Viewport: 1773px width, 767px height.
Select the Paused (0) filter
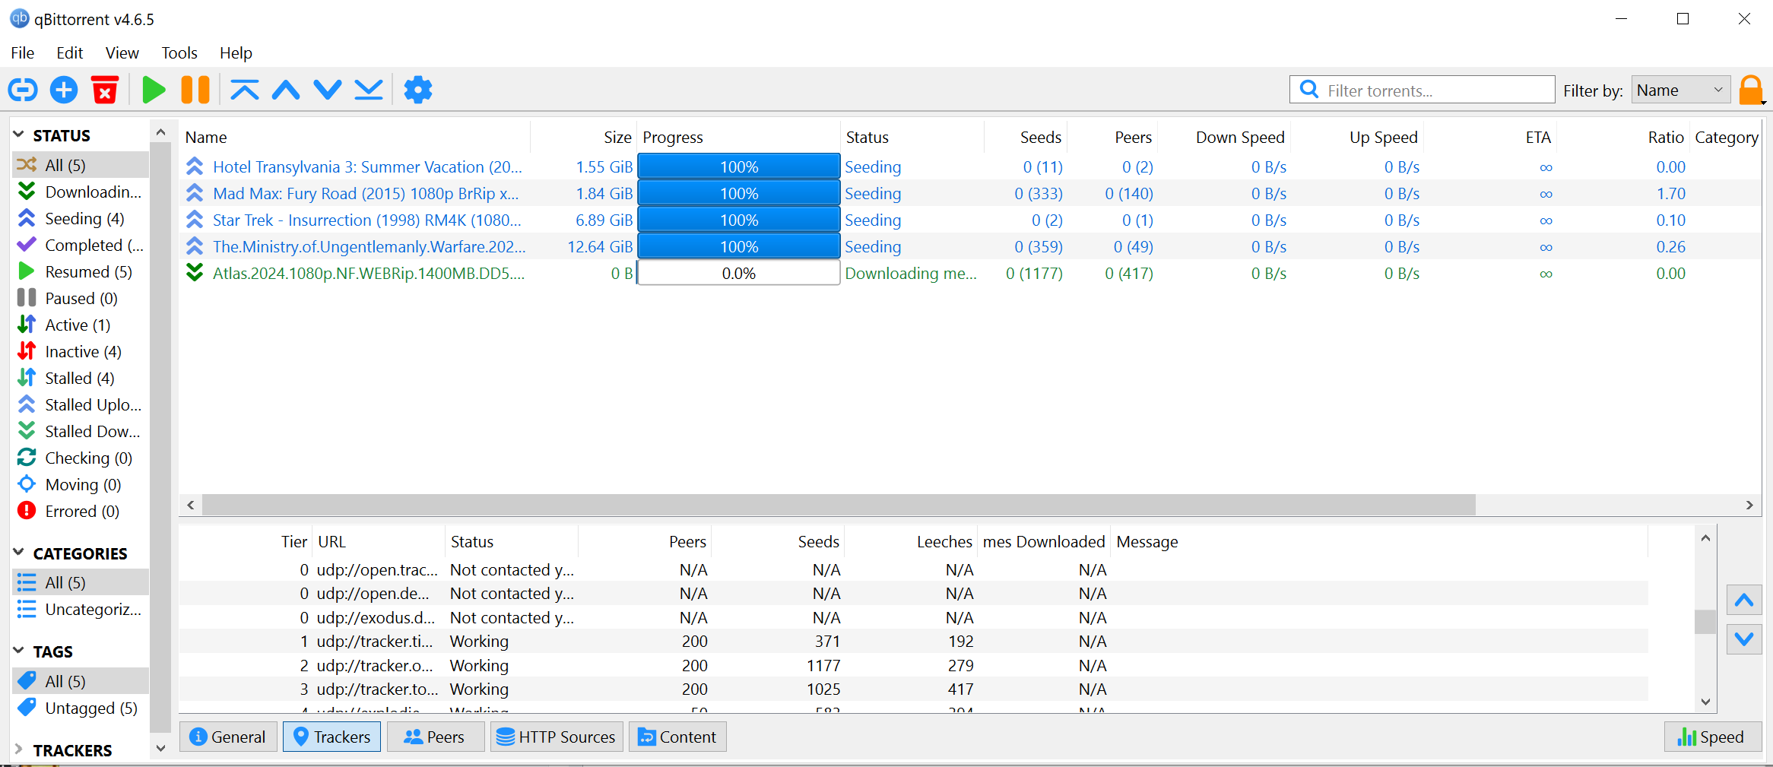81,299
